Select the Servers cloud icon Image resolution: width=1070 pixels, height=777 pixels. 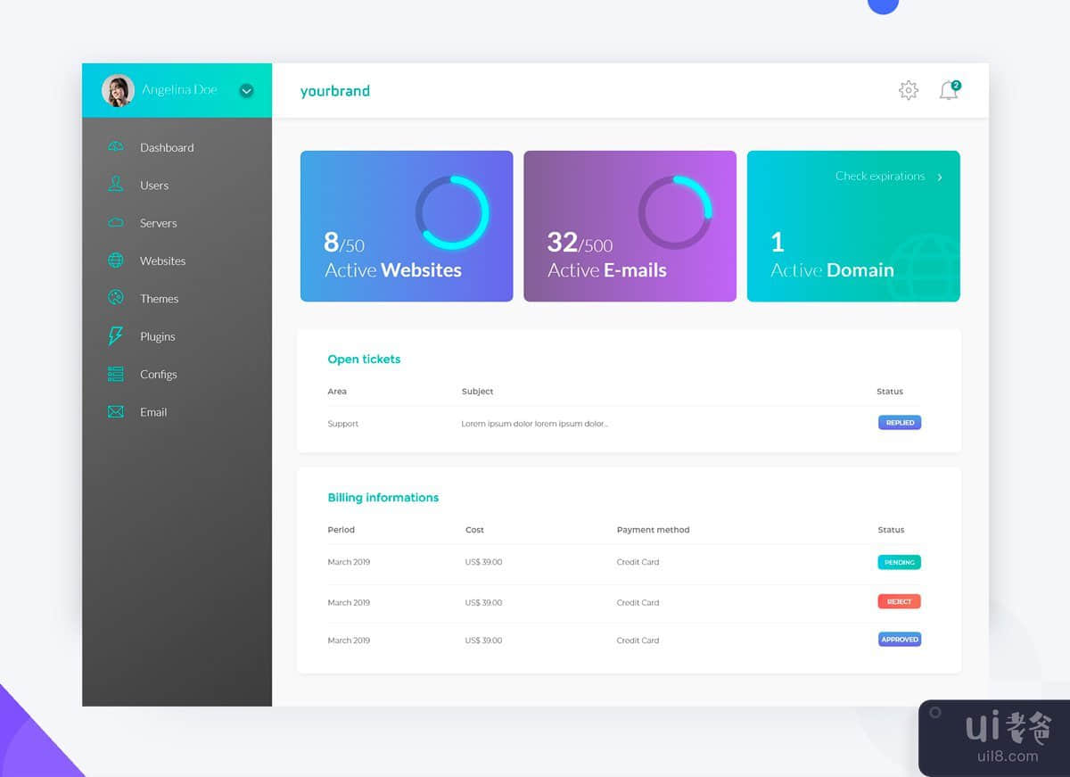(116, 223)
